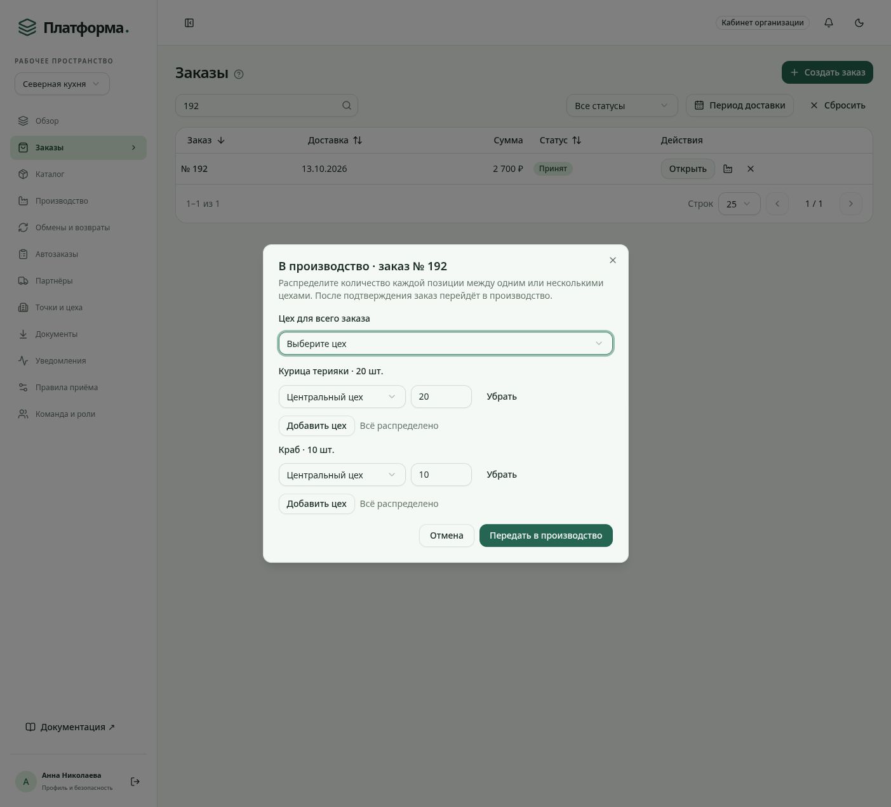Open Производство in sidebar
891x807 pixels.
(78, 201)
